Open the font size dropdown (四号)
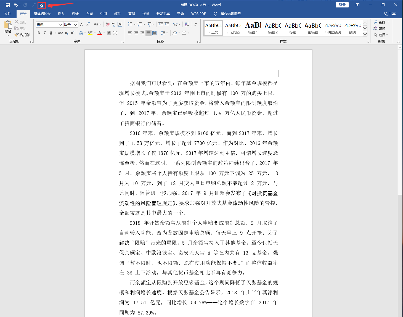Screen dimensions: 403x317 coord(75,25)
